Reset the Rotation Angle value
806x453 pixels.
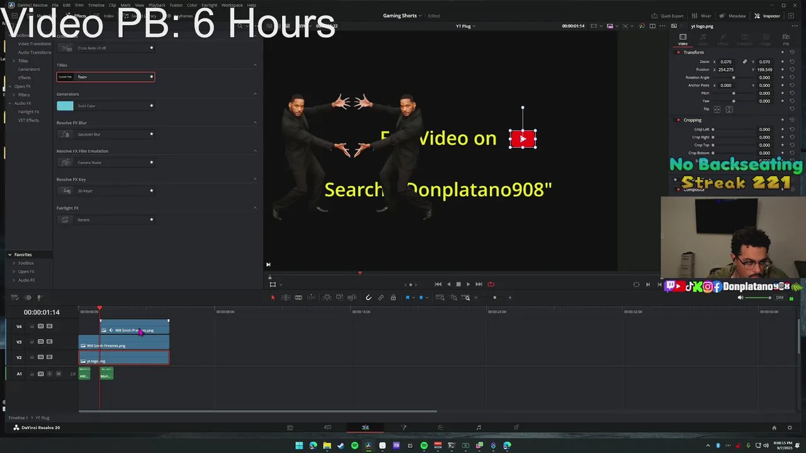[792, 77]
